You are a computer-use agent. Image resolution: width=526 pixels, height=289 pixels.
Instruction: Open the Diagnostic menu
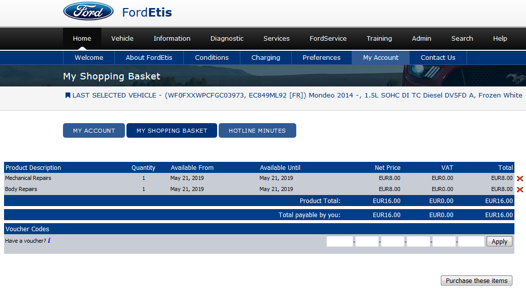pos(227,39)
